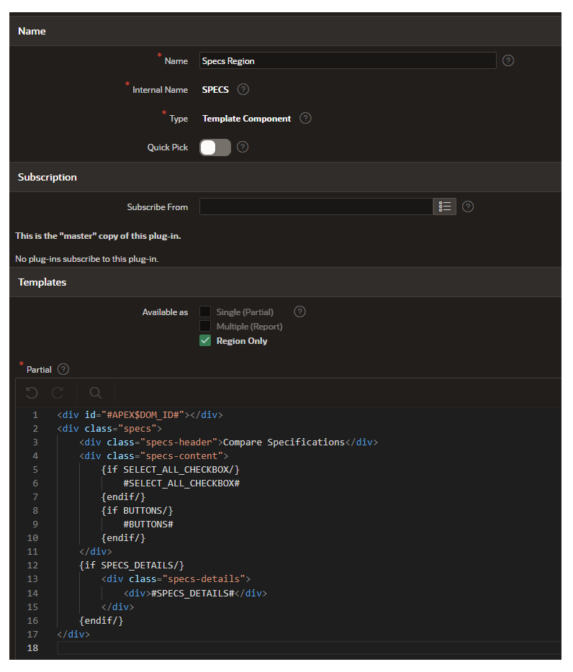This screenshot has width=573, height=672.
Task: Open help for Subscribe From
Action: coord(467,206)
